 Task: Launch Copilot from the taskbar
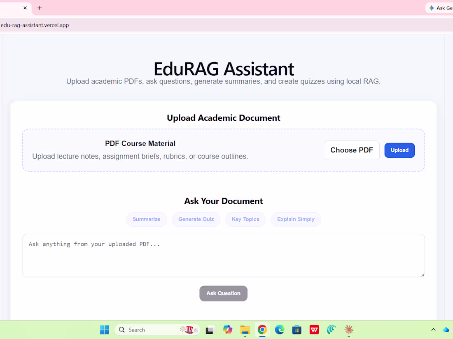227,330
